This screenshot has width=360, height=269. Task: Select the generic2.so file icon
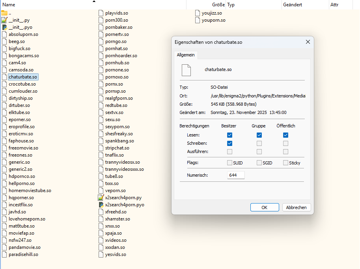point(4,169)
